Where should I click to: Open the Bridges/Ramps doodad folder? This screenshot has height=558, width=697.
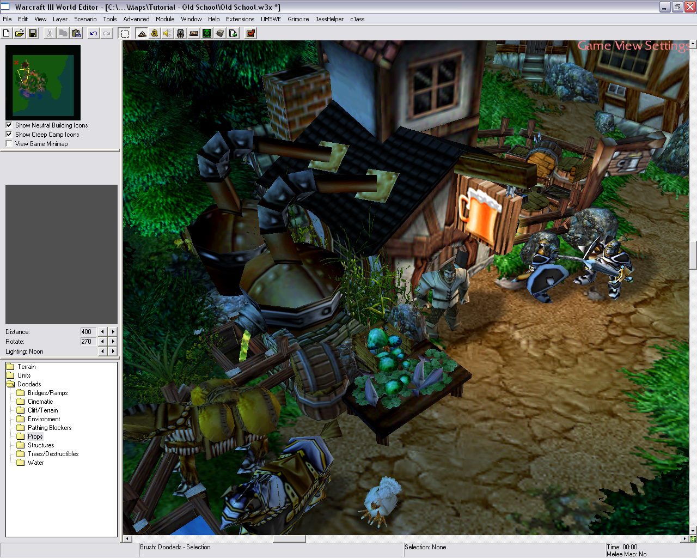click(48, 393)
